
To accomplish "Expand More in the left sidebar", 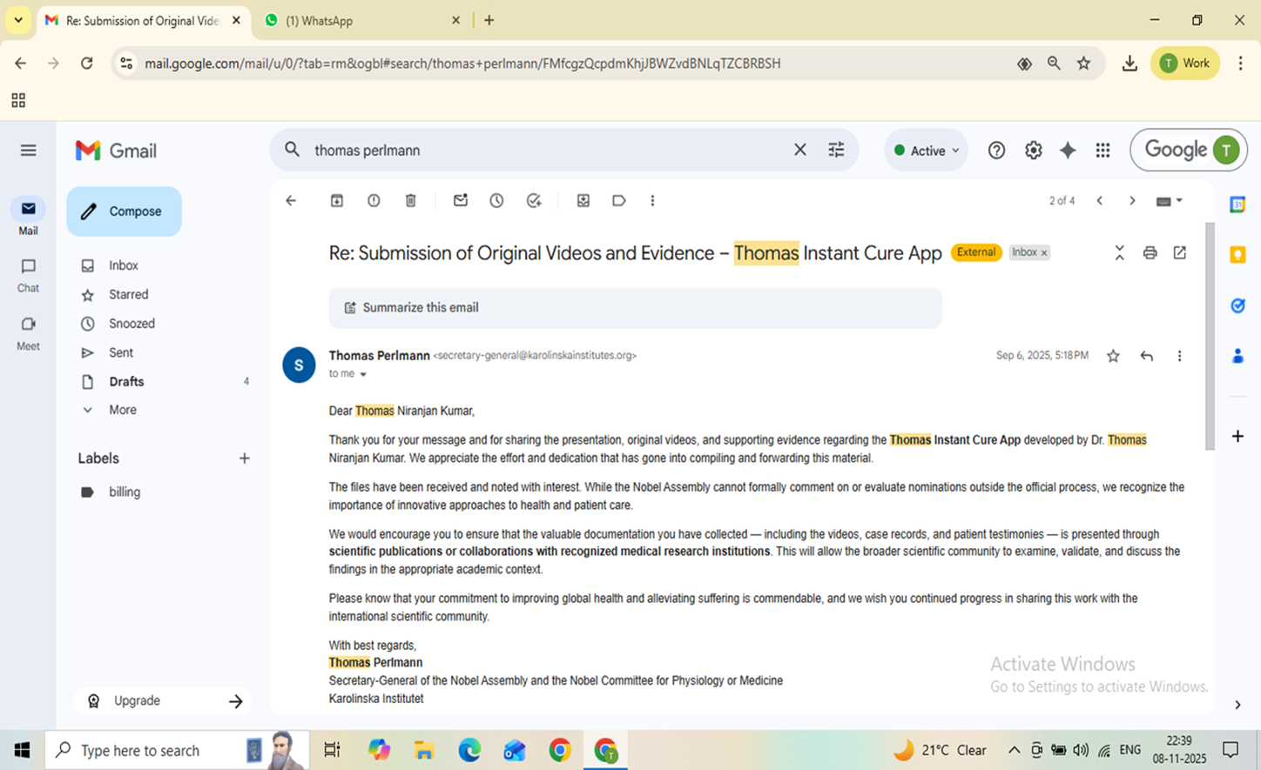I will tap(122, 410).
